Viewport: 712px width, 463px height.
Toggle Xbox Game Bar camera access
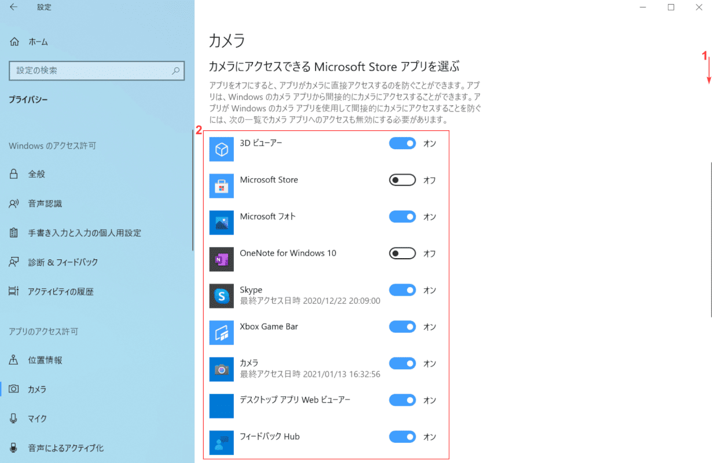pyautogui.click(x=402, y=326)
